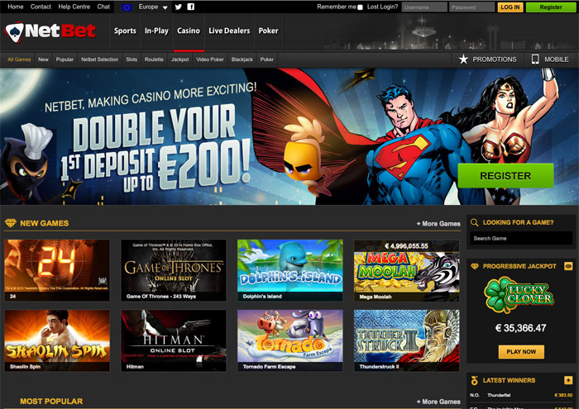Click the top Register button
This screenshot has width=579, height=409.
point(551,7)
